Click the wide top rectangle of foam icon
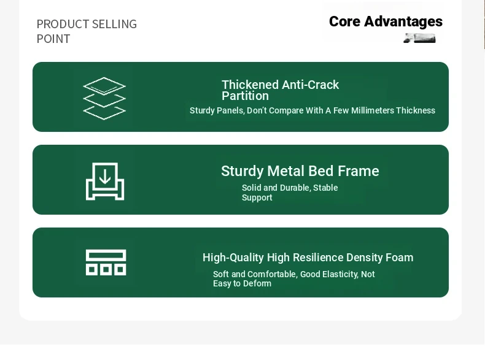This screenshot has height=360, width=485. 106,255
